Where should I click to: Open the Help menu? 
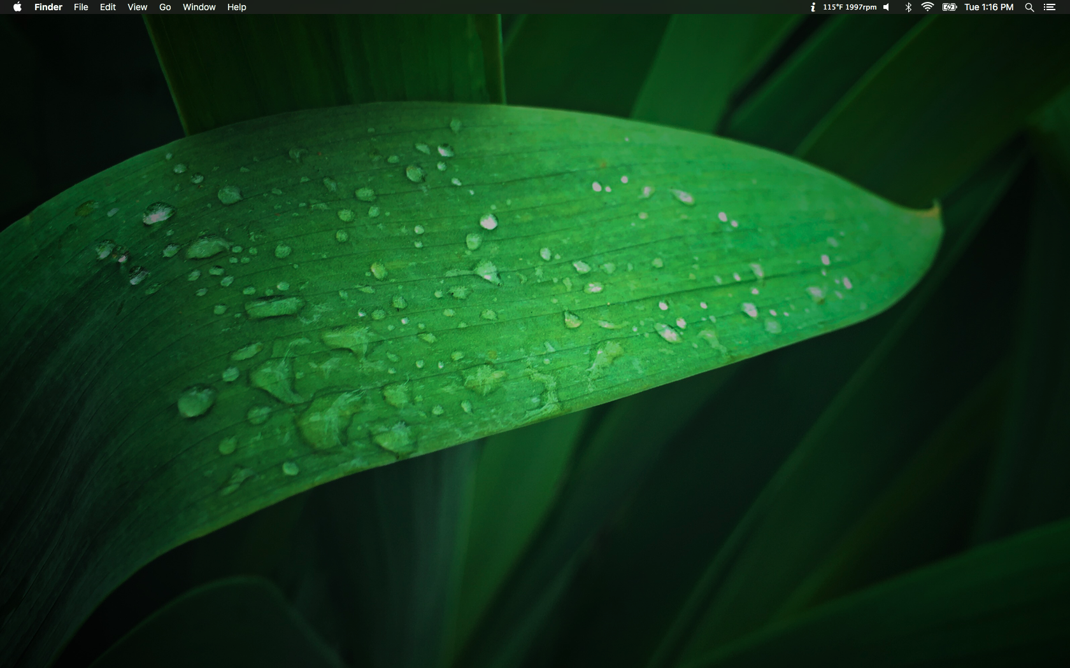pyautogui.click(x=236, y=7)
